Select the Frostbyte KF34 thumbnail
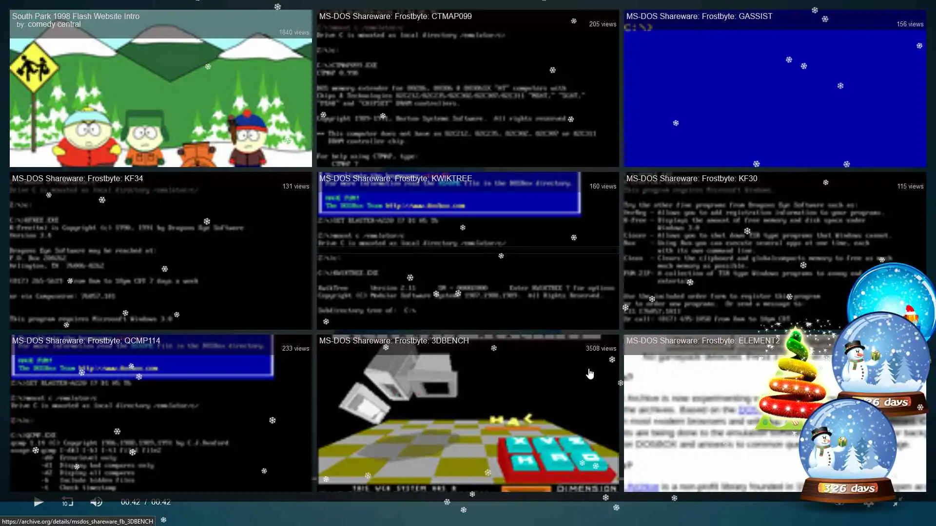936x526 pixels. point(160,253)
